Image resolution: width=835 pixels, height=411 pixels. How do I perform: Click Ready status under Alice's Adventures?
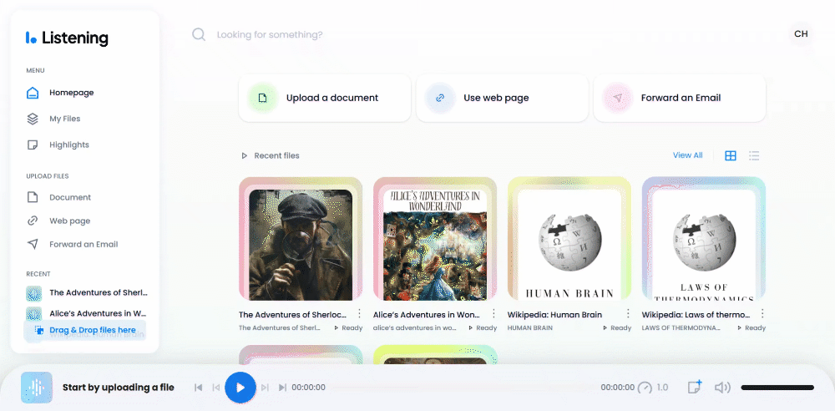pyautogui.click(x=483, y=327)
